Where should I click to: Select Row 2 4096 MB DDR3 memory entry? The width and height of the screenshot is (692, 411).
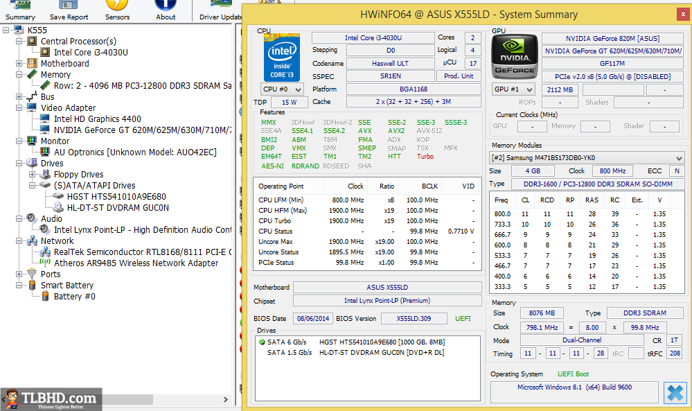[143, 86]
